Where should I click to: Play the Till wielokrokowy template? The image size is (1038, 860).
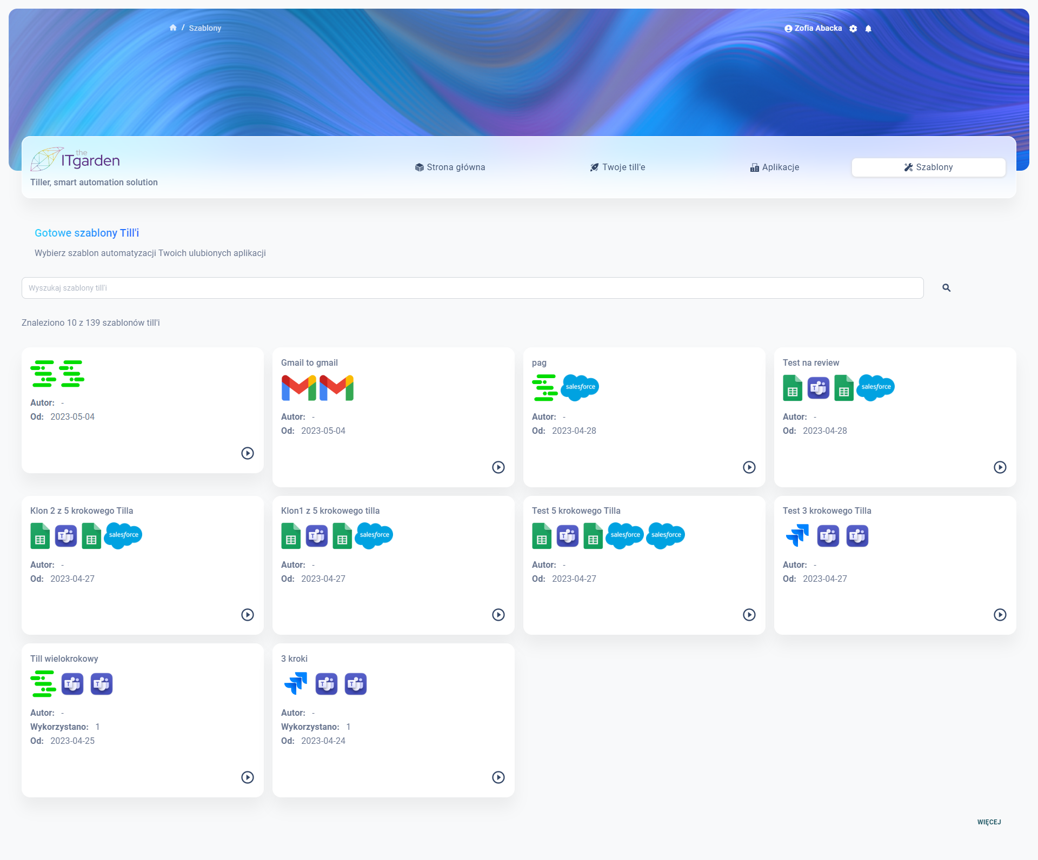pyautogui.click(x=247, y=777)
